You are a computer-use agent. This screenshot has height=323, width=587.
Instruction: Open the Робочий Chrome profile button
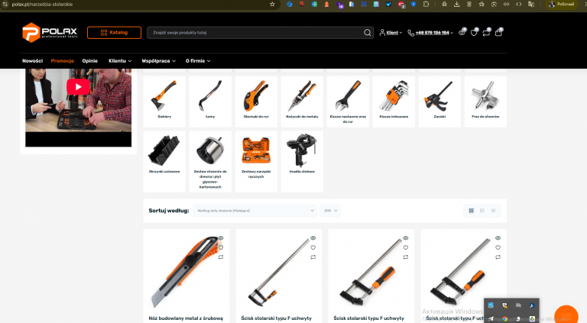pyautogui.click(x=562, y=4)
